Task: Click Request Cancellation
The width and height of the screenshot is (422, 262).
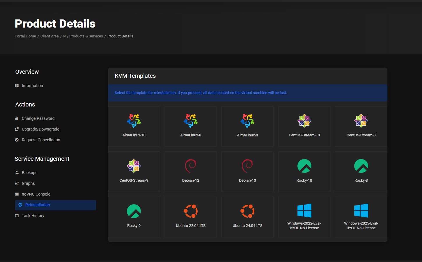Action: (41, 140)
